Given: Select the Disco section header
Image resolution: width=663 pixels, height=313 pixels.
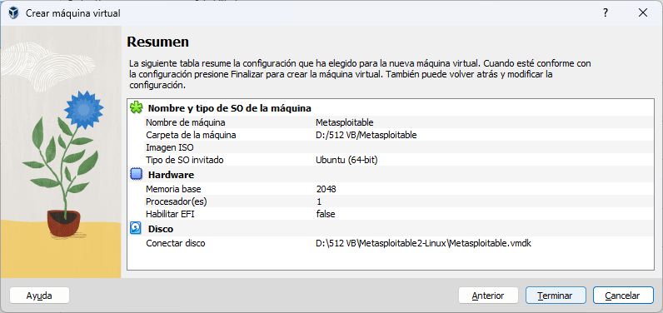Looking at the screenshot, I should [161, 229].
